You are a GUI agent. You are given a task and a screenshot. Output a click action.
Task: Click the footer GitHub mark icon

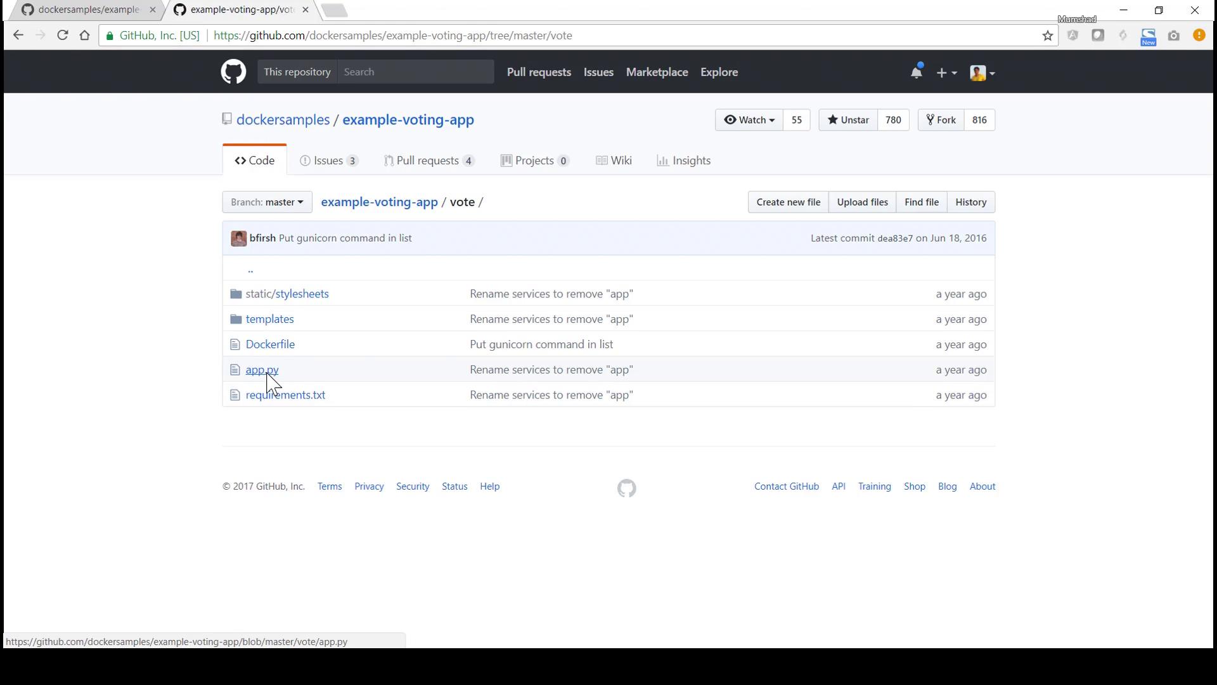click(x=626, y=488)
